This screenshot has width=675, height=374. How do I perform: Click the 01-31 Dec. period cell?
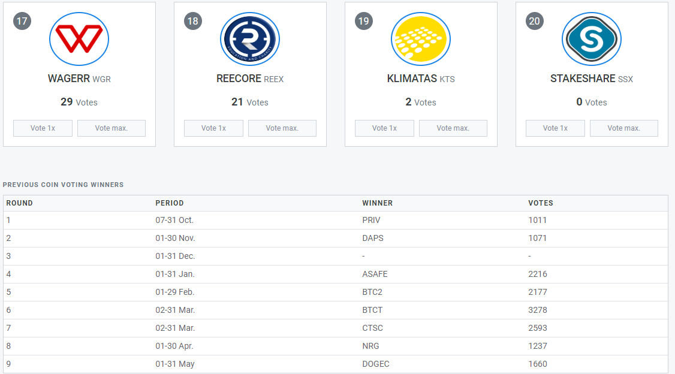pos(175,257)
